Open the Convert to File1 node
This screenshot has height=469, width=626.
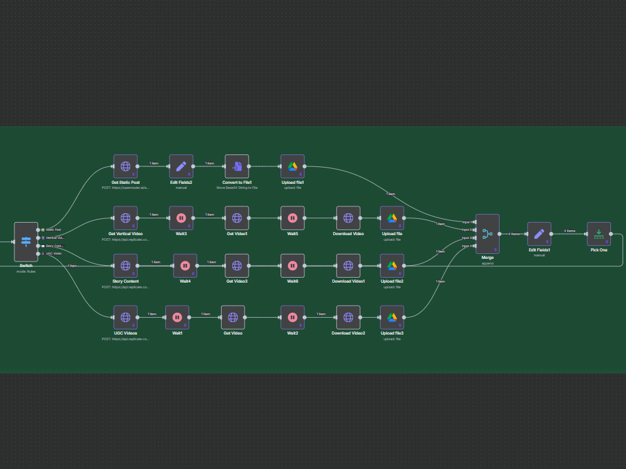237,166
